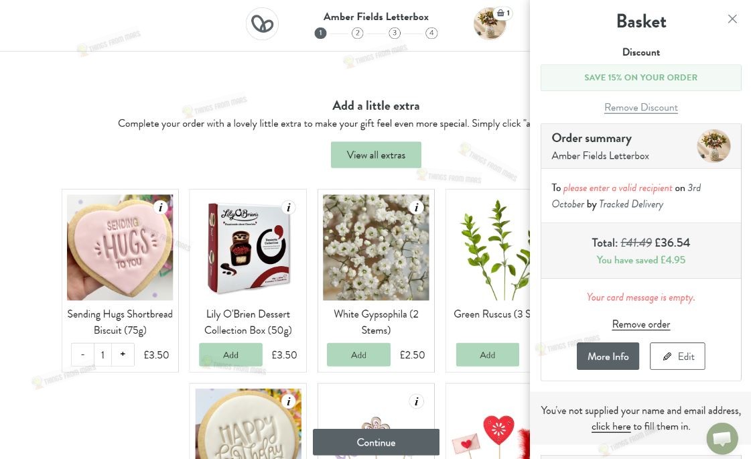Remove Discount link in basket
Screen dimensions: 751x459
641,107
